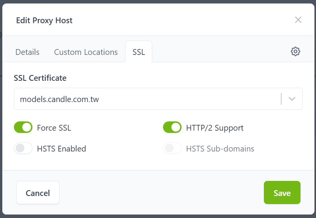Open the Custom Locations tab
This screenshot has height=218, width=316.
coord(86,52)
